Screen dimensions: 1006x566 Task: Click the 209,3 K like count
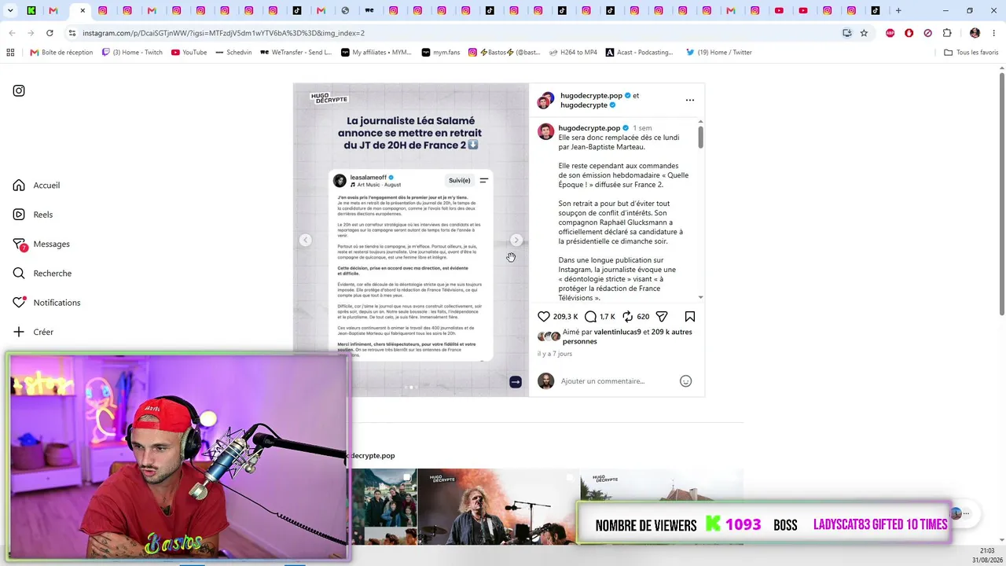(x=565, y=317)
